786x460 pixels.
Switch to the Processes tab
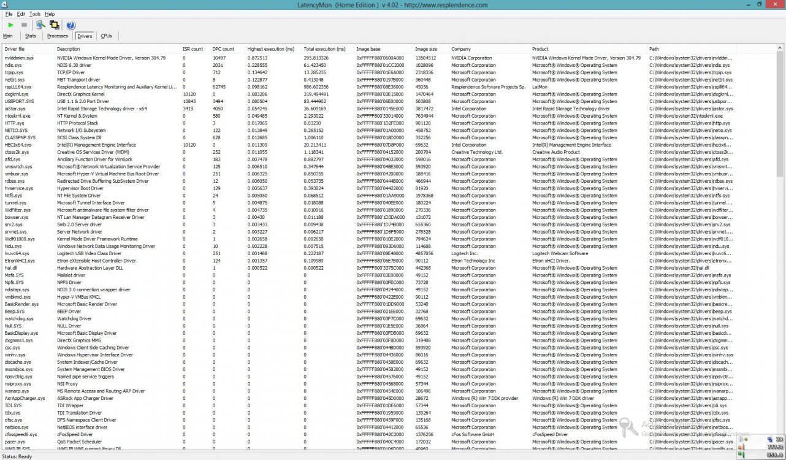[58, 36]
